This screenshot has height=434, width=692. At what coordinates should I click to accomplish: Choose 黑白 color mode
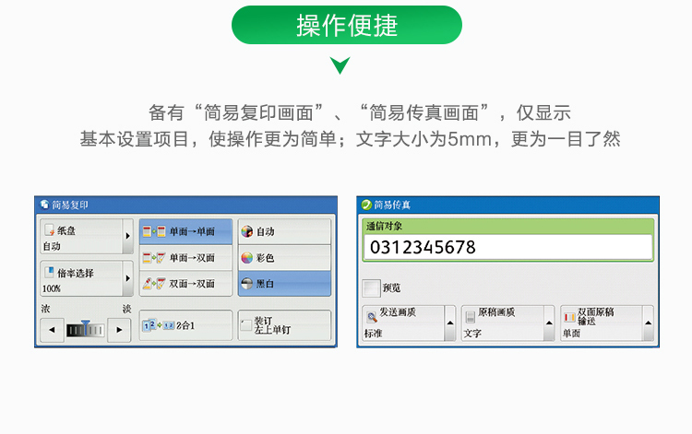pyautogui.click(x=285, y=284)
